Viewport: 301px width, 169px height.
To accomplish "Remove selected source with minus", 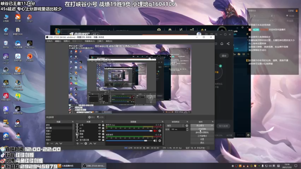I will tap(82, 143).
